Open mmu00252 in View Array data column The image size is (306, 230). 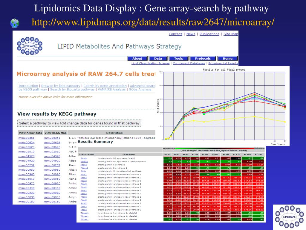pyautogui.click(x=26, y=165)
